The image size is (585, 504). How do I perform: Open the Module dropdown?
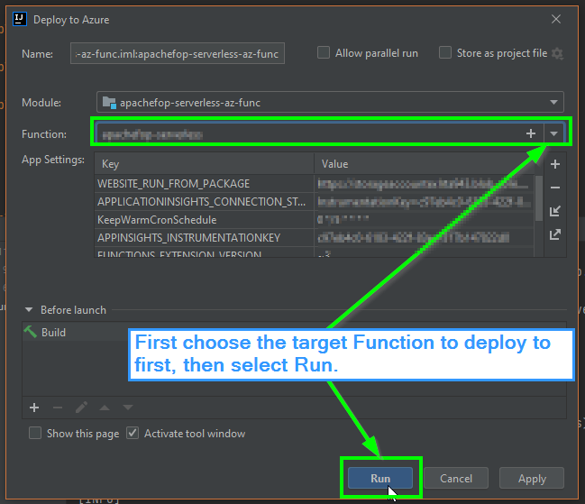pyautogui.click(x=330, y=102)
